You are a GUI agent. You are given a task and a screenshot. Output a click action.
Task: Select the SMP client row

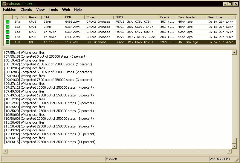[x=120, y=42]
